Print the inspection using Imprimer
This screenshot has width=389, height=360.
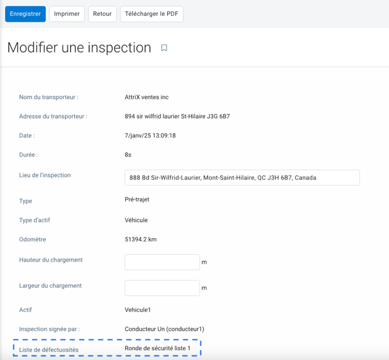point(67,14)
